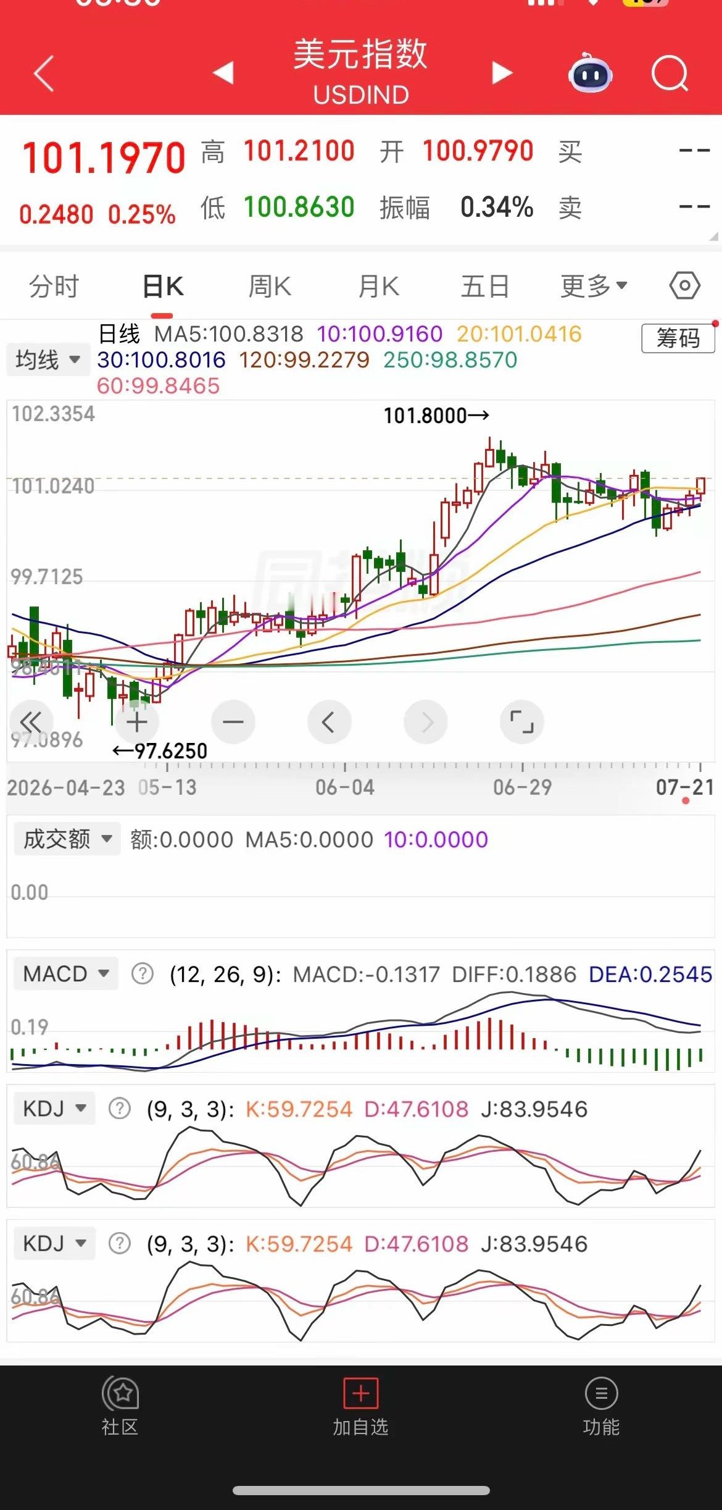Tap the MA250 250:98.8570 reading
Image resolution: width=722 pixels, height=1510 pixels.
click(450, 359)
